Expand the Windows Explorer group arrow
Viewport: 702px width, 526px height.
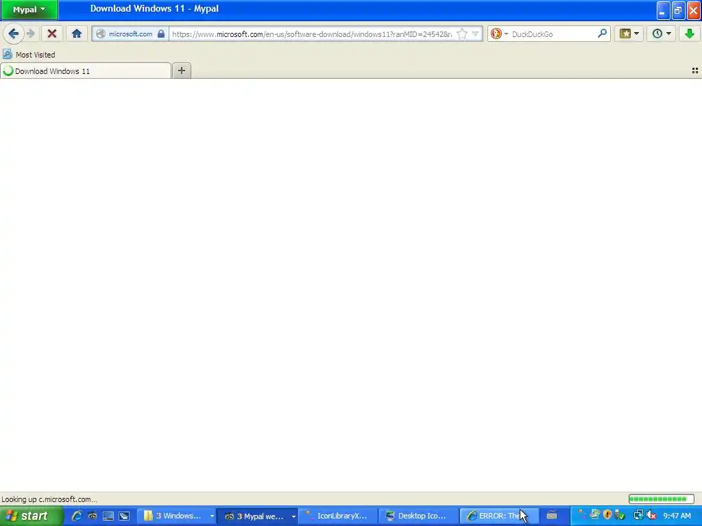pyautogui.click(x=212, y=516)
